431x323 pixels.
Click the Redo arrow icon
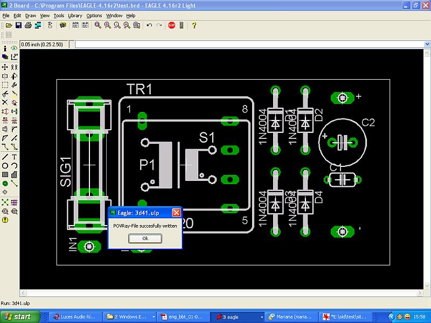click(159, 25)
